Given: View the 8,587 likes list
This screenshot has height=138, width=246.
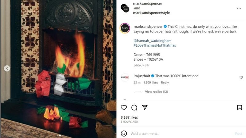Looking at the screenshot, I should click(x=129, y=117).
